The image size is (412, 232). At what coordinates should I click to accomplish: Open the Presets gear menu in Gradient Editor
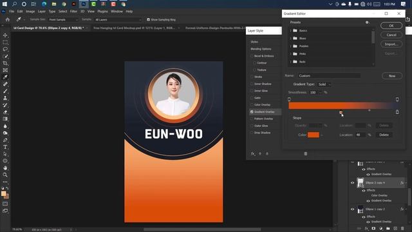(x=367, y=23)
